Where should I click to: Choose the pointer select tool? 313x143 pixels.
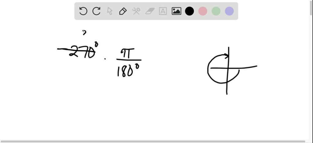[x=110, y=11]
